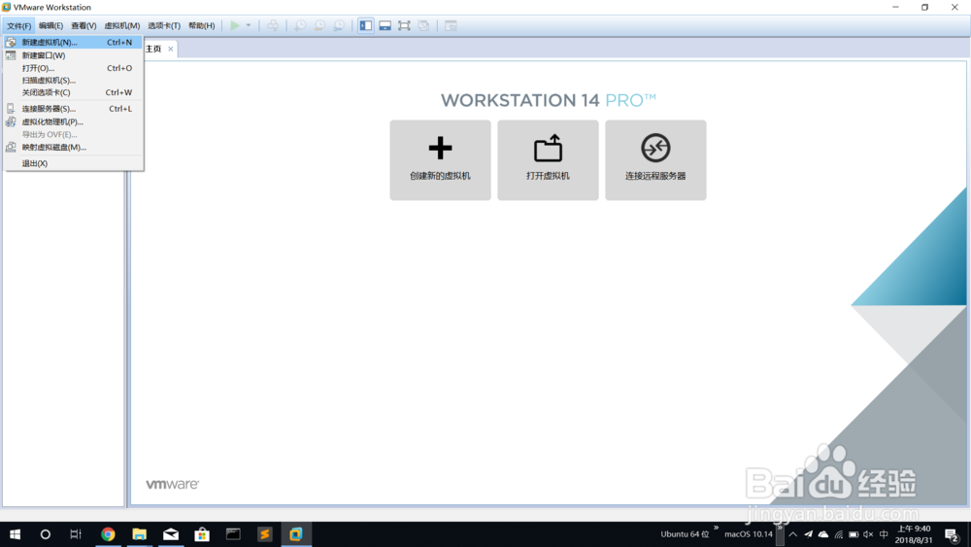This screenshot has width=971, height=547.
Task: Expand chevron next to Ubuntu 64 位
Action: [716, 528]
